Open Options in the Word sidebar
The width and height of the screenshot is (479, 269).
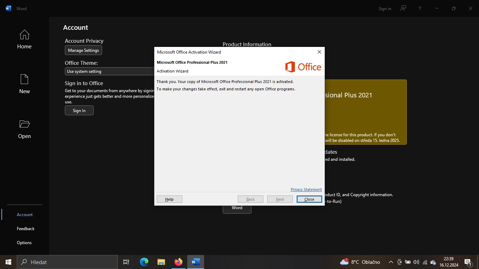coord(24,242)
